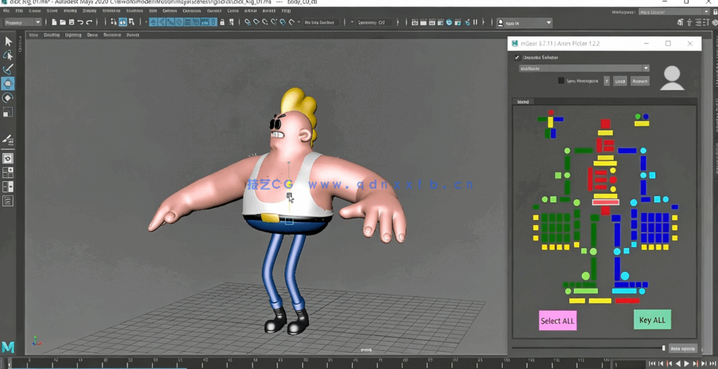Open the Shading viewport menu
The image size is (718, 369).
coord(52,35)
